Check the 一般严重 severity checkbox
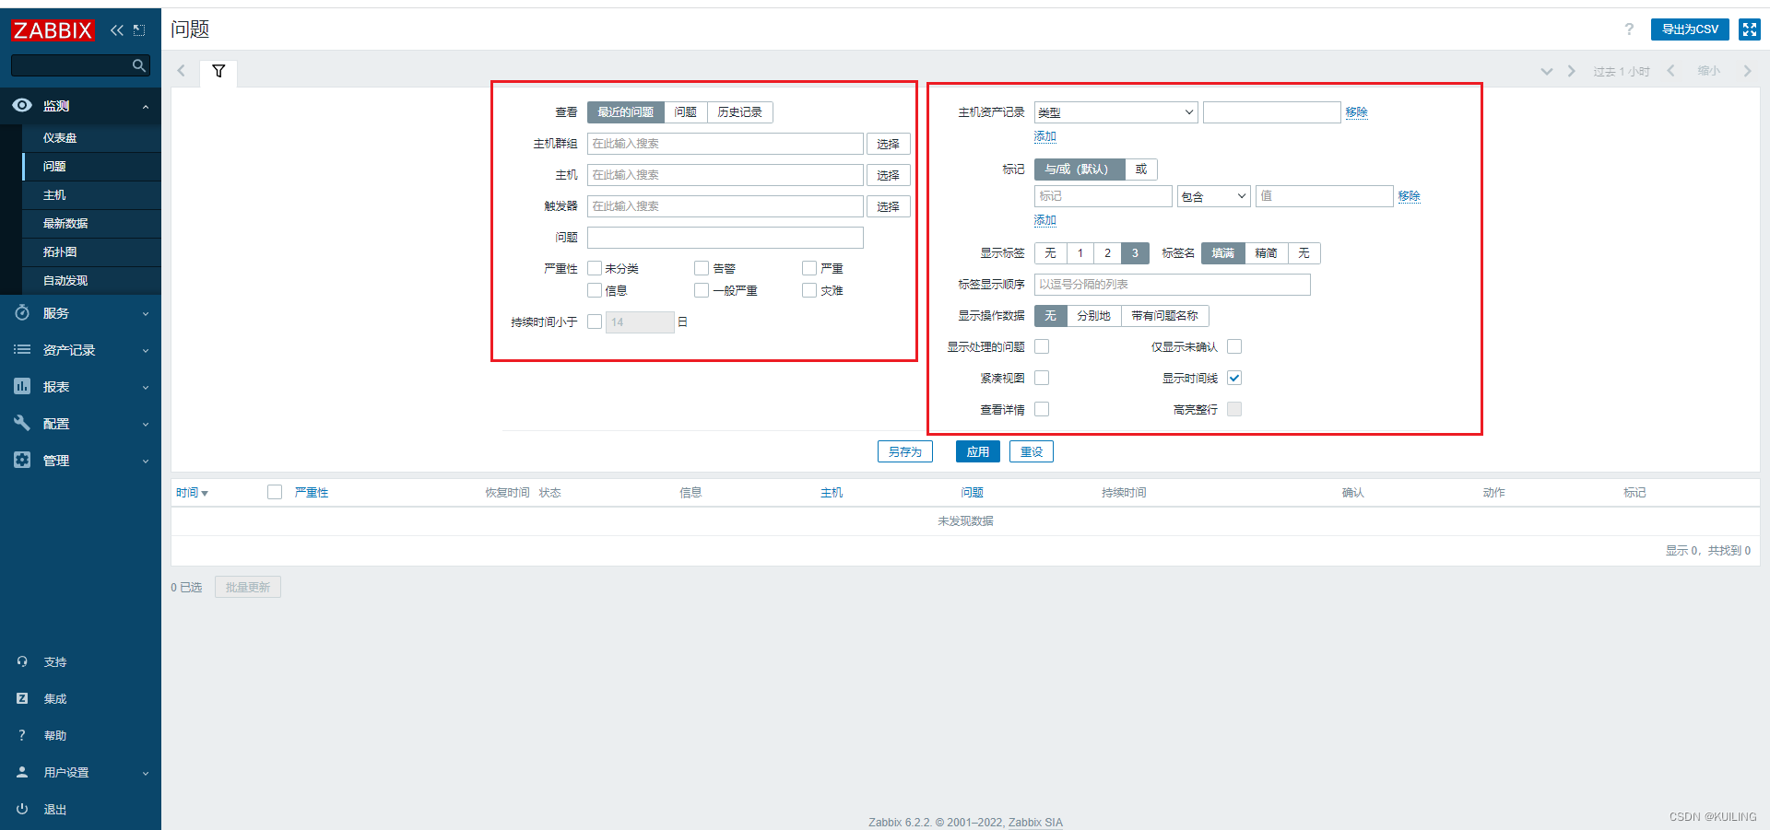The width and height of the screenshot is (1770, 830). [x=702, y=290]
